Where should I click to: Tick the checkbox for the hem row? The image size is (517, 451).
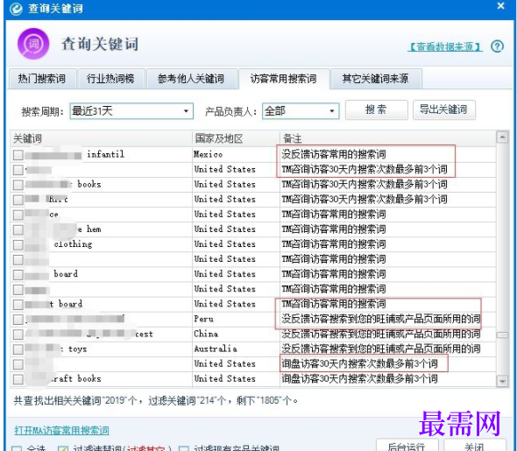point(18,229)
